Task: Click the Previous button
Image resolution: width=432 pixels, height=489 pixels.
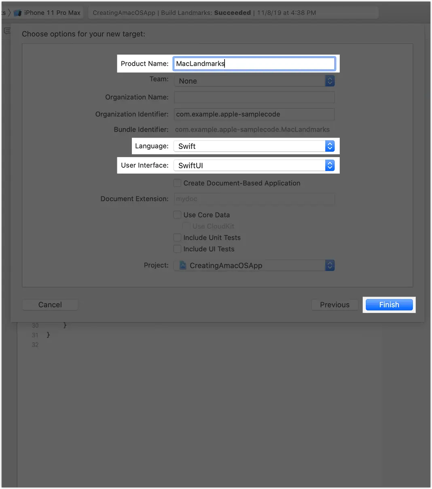Action: coord(335,305)
